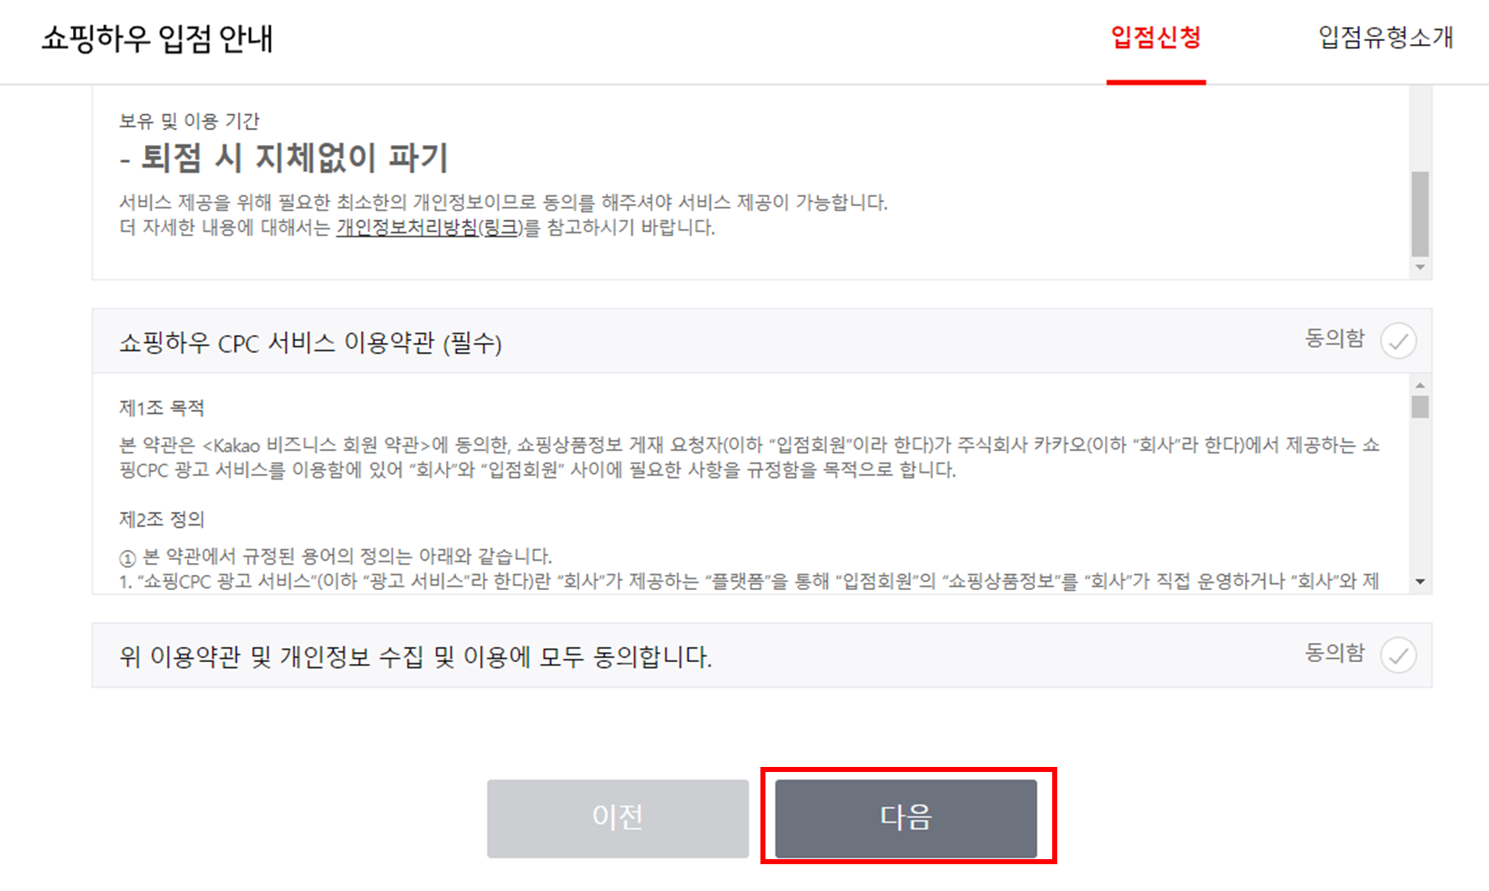Click the privacy terms box scrollbar thumb
This screenshot has height=891, width=1489.
tap(1420, 214)
